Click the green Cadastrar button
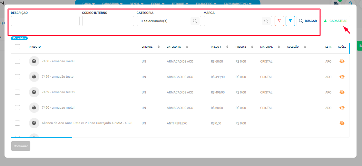This screenshot has width=362, height=166. coord(336,21)
